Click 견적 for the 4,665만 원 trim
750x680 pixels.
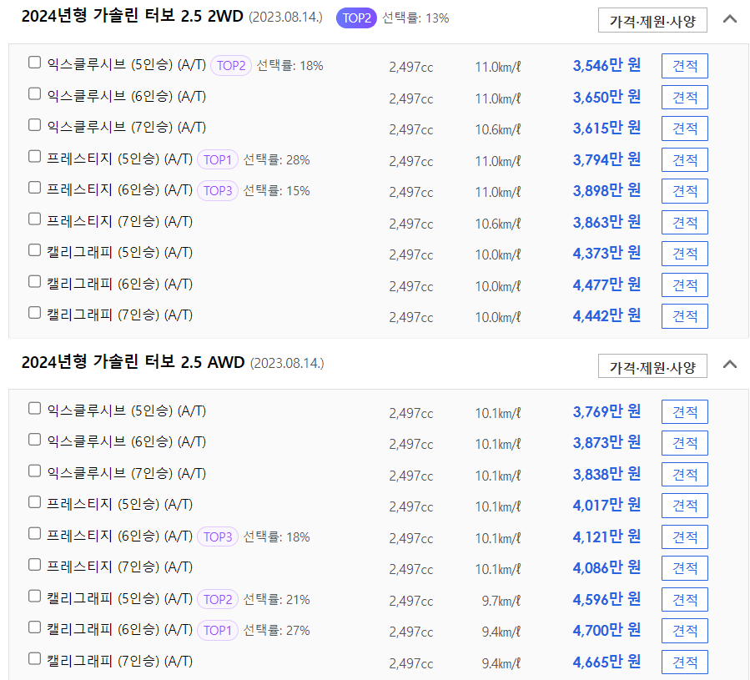[x=684, y=662]
